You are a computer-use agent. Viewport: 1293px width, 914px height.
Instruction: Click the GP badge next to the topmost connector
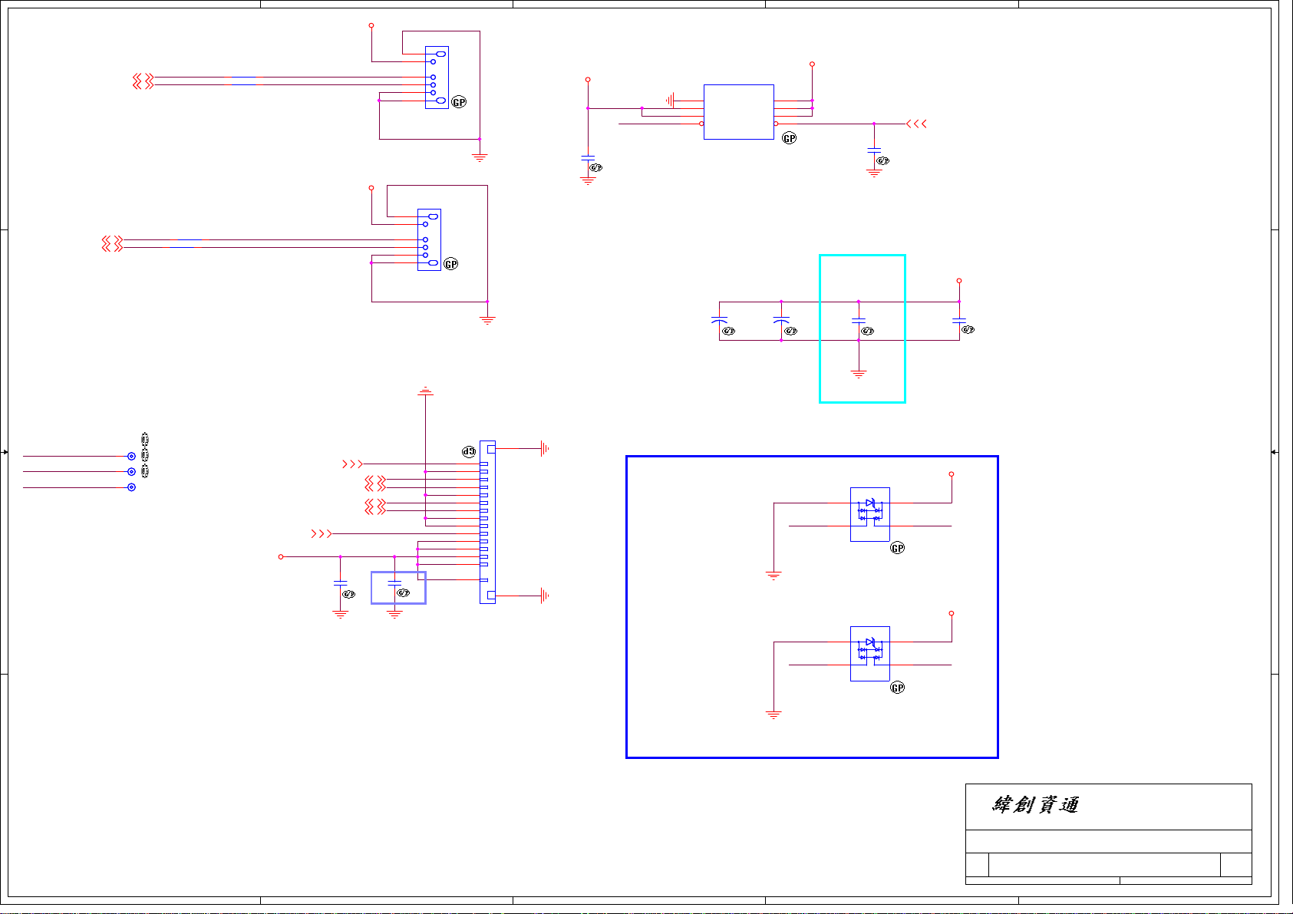coord(459,102)
